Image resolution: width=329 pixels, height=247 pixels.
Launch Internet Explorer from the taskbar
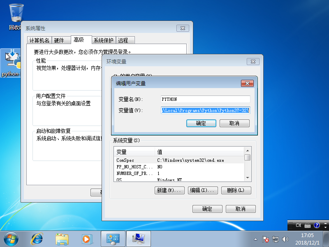tap(37, 239)
